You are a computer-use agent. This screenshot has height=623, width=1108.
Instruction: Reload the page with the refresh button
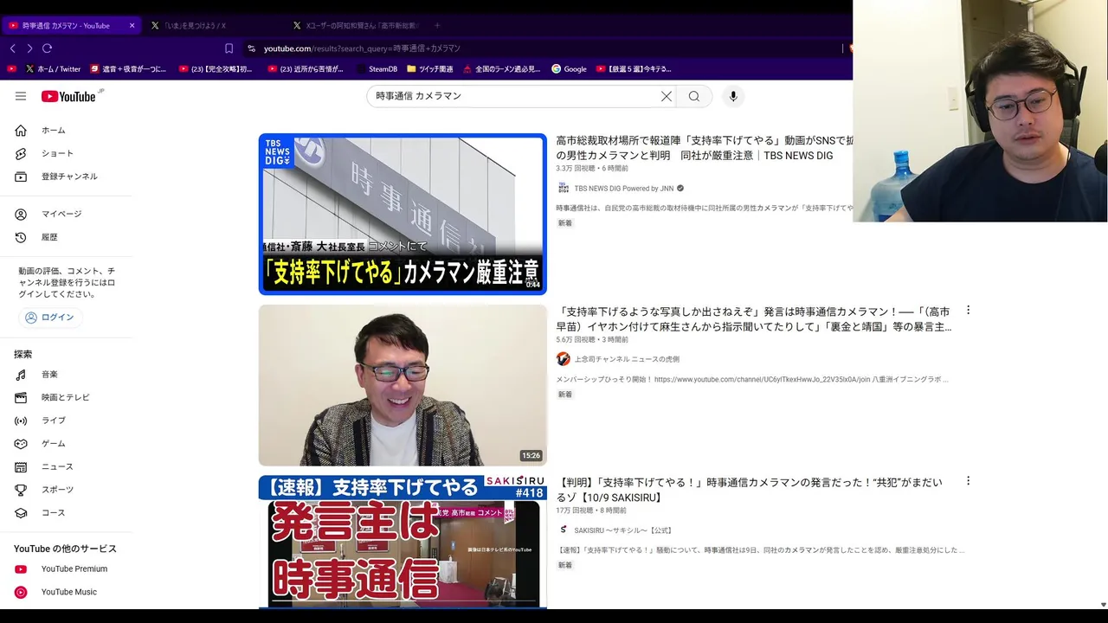tap(48, 48)
